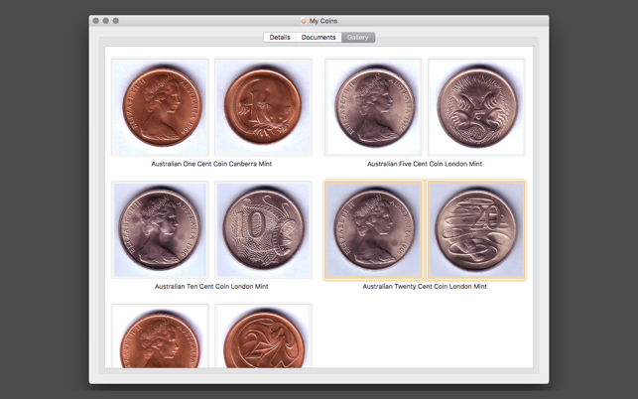Switch to the Details tab
638x399 pixels.
tap(280, 38)
